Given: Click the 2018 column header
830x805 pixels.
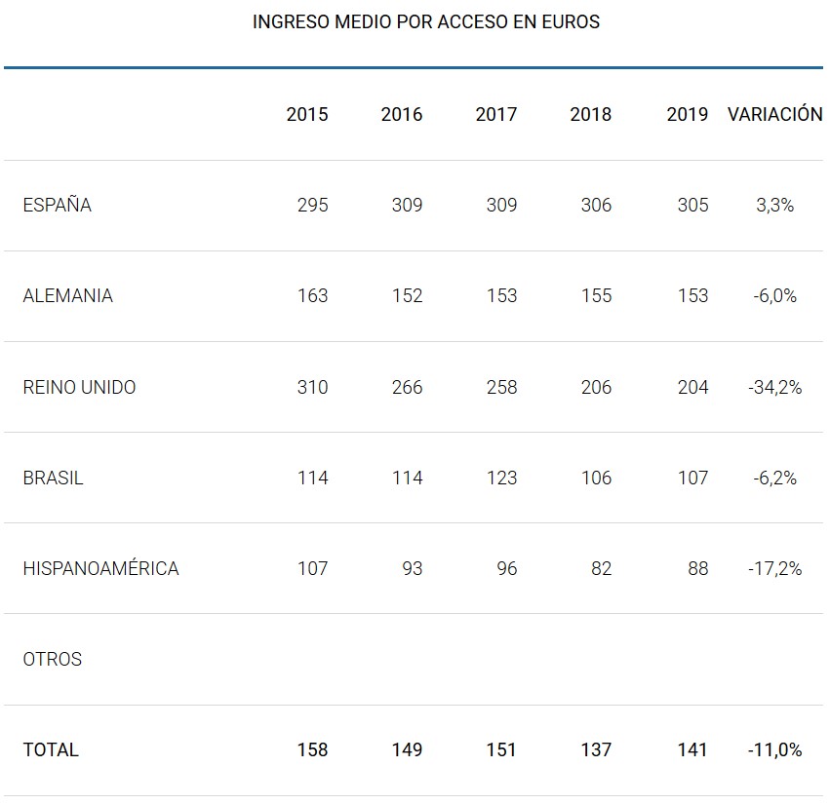Looking at the screenshot, I should (591, 114).
